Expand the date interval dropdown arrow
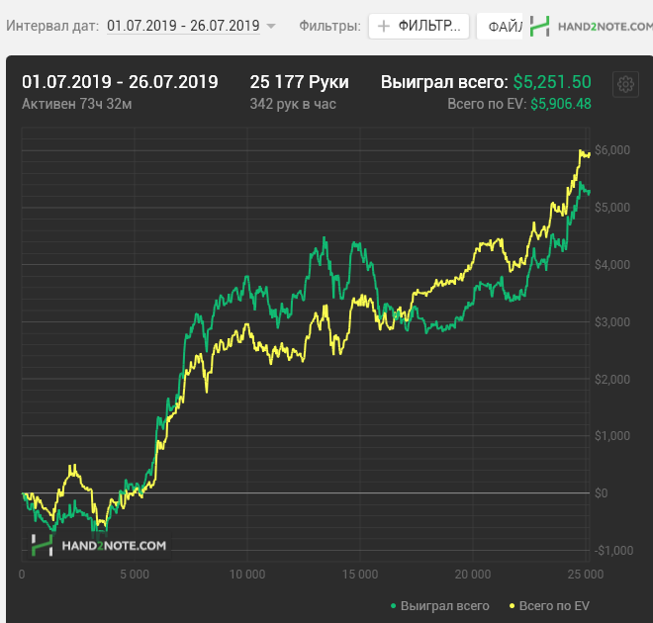 click(271, 27)
